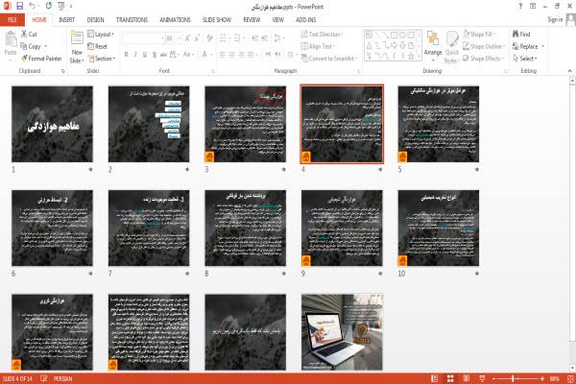576x384 pixels.
Task: Click the zoom in plus button
Action: click(542, 378)
